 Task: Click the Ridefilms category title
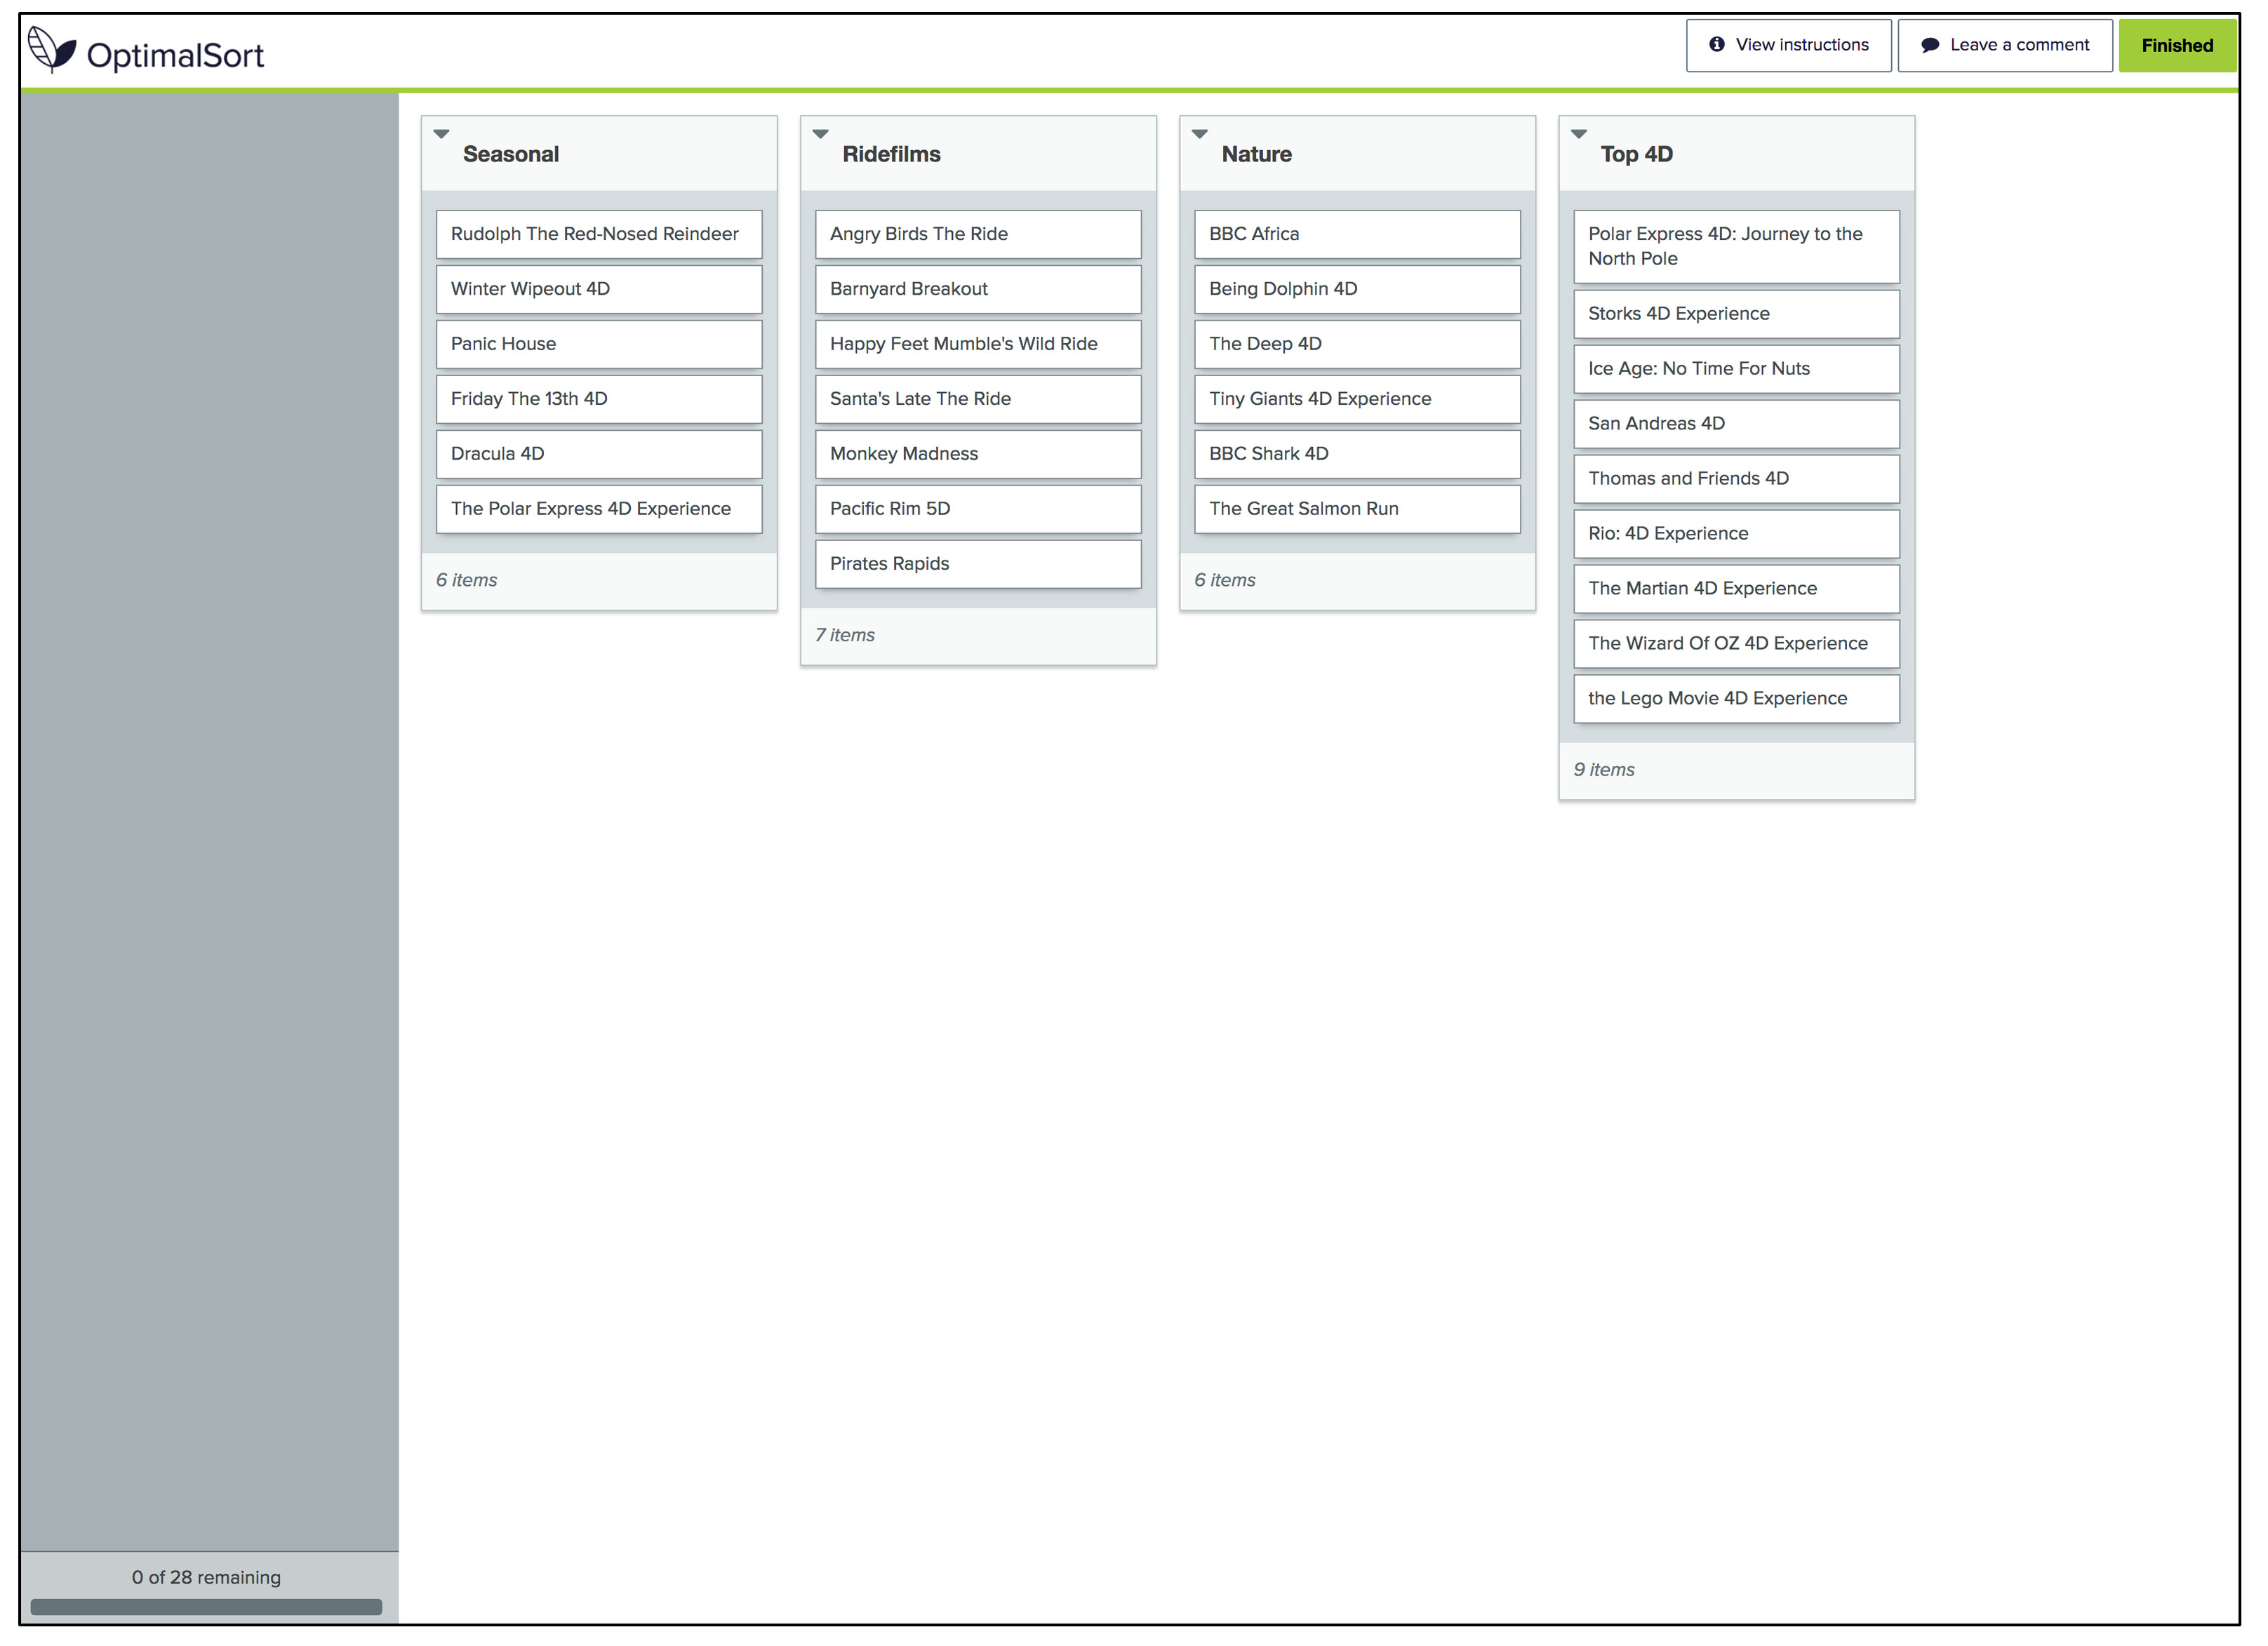[891, 154]
